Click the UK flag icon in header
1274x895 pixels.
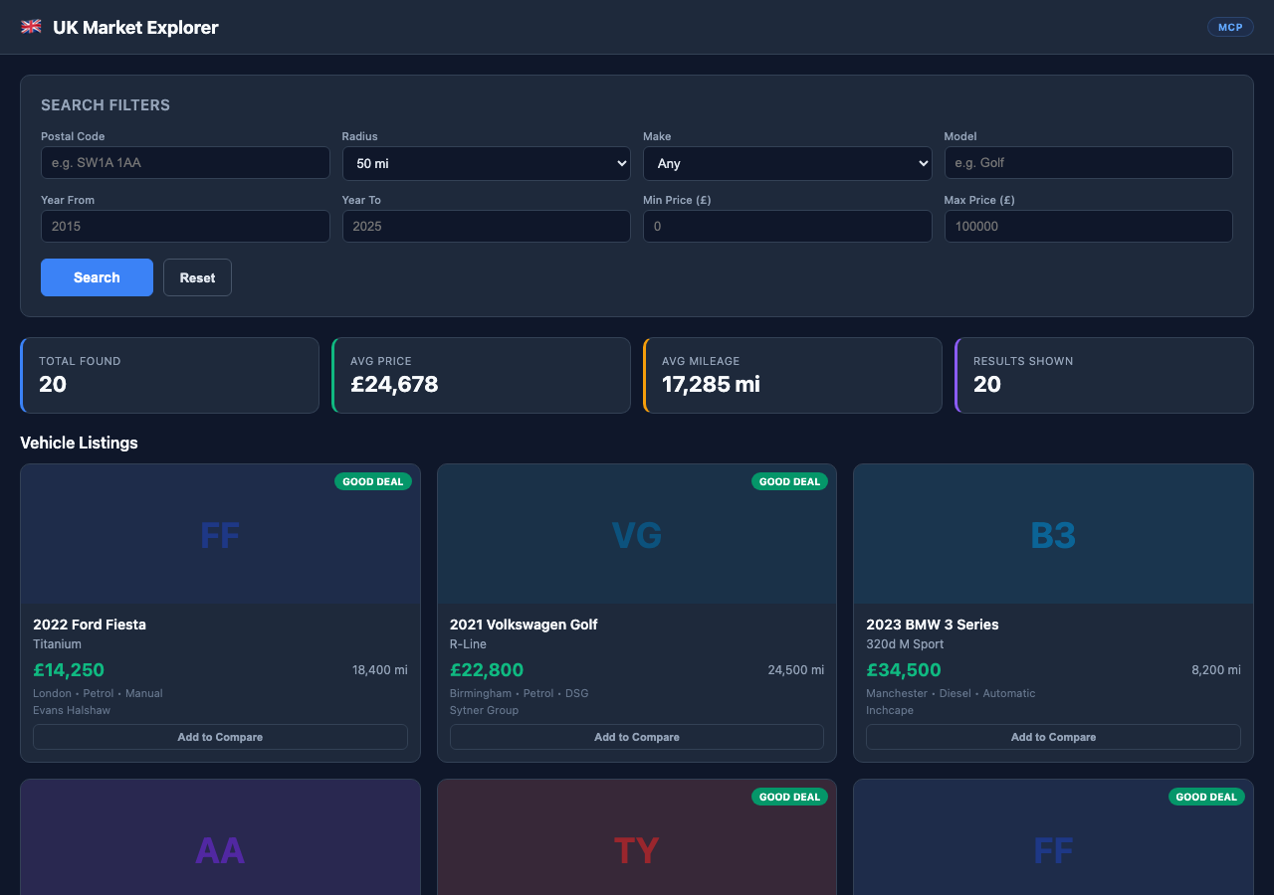pos(31,27)
